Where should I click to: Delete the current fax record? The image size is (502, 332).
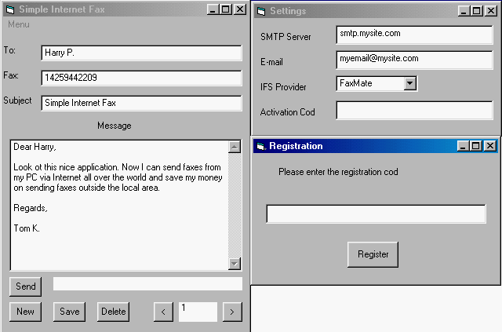click(x=113, y=312)
